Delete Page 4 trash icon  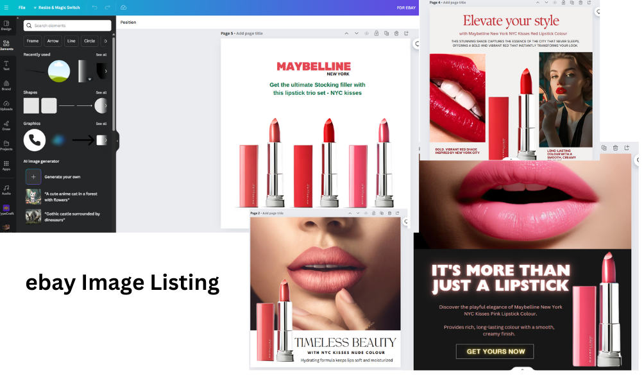580,3
